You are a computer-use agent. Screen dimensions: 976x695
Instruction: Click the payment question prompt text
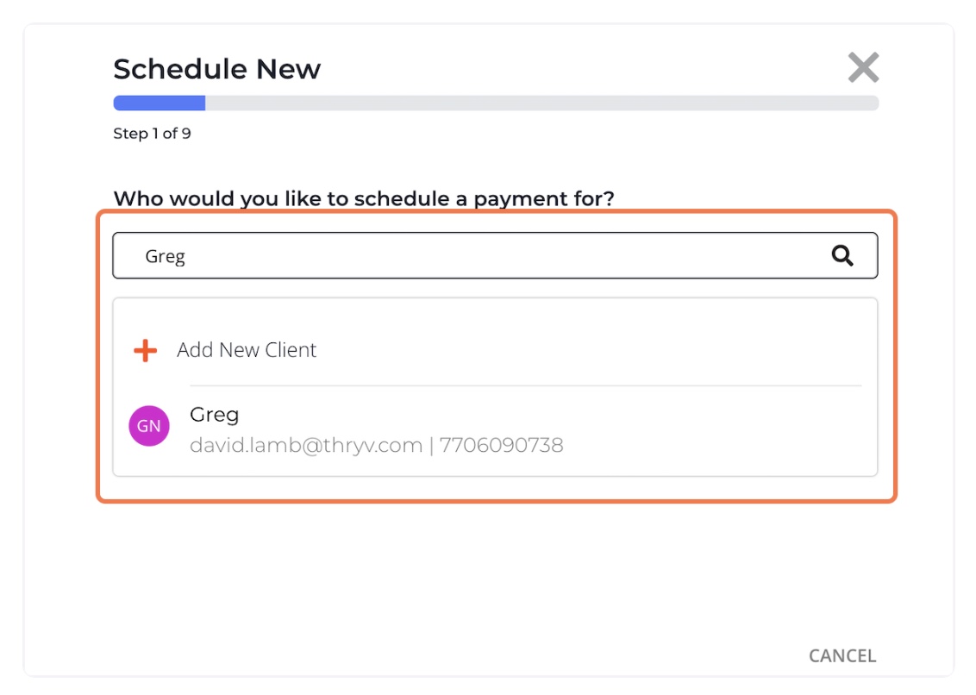tap(363, 199)
